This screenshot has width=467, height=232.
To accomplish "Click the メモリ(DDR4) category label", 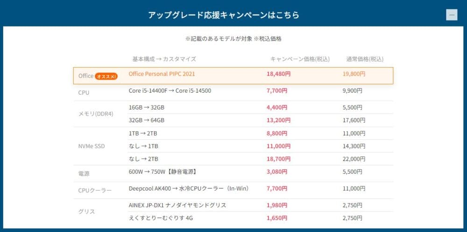I will 96,114.
